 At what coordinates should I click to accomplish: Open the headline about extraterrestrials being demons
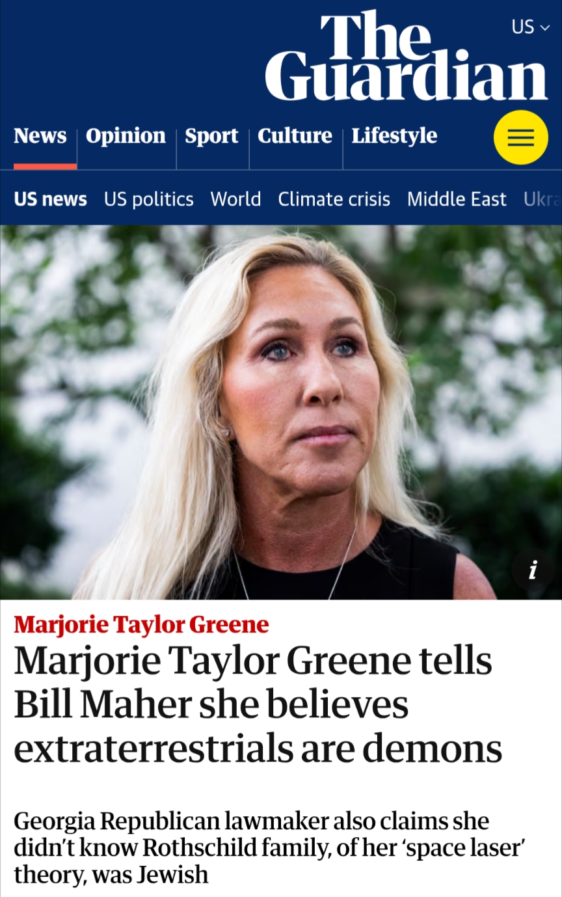[258, 705]
